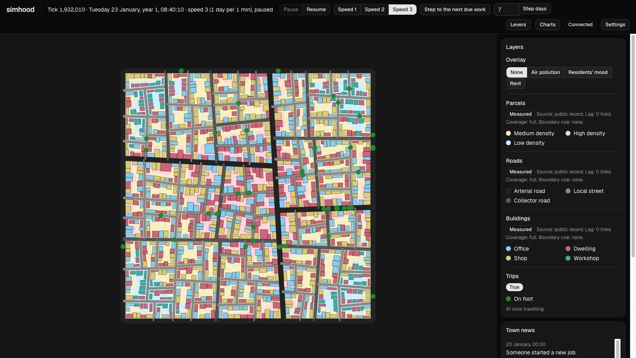
Task: Click the Measured badge under Buildings
Action: [520, 230]
